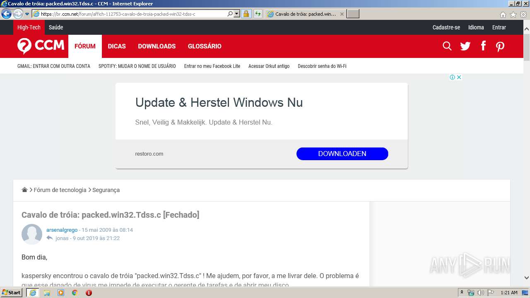
Task: Click the security lock icon
Action: click(x=246, y=14)
